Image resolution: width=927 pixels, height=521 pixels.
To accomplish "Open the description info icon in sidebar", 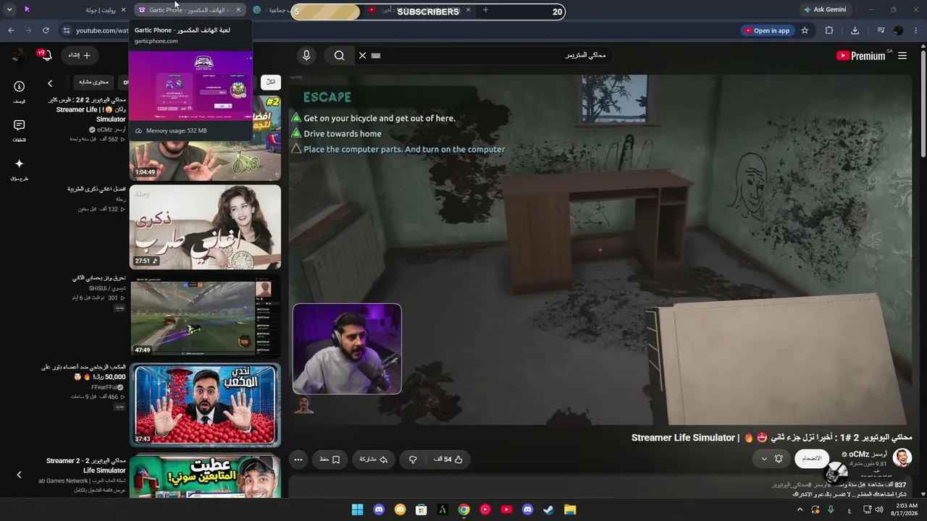I will [20, 86].
